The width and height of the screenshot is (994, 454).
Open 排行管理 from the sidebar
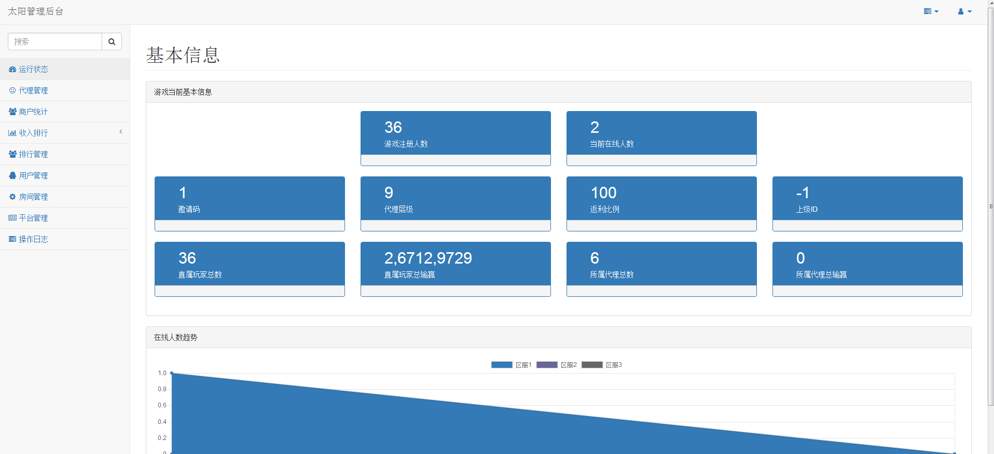pyautogui.click(x=33, y=154)
